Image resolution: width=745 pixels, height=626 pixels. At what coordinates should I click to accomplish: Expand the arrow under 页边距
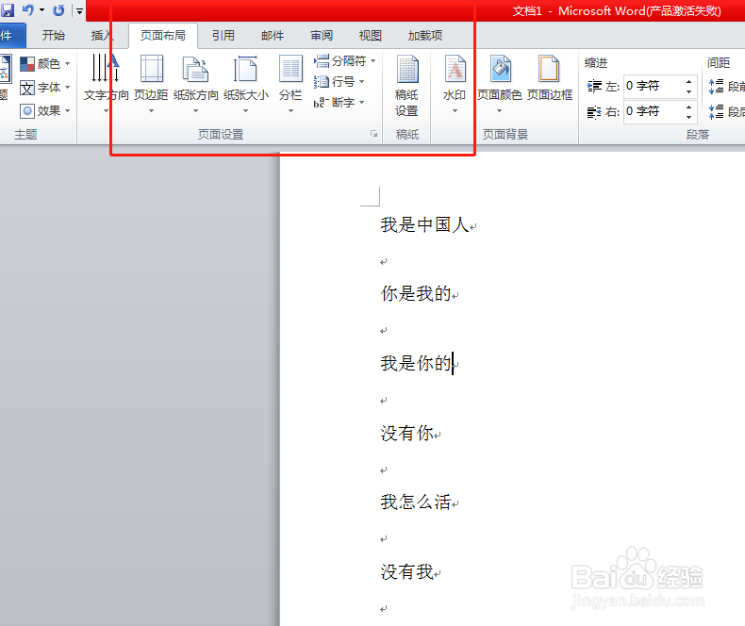pos(151,111)
